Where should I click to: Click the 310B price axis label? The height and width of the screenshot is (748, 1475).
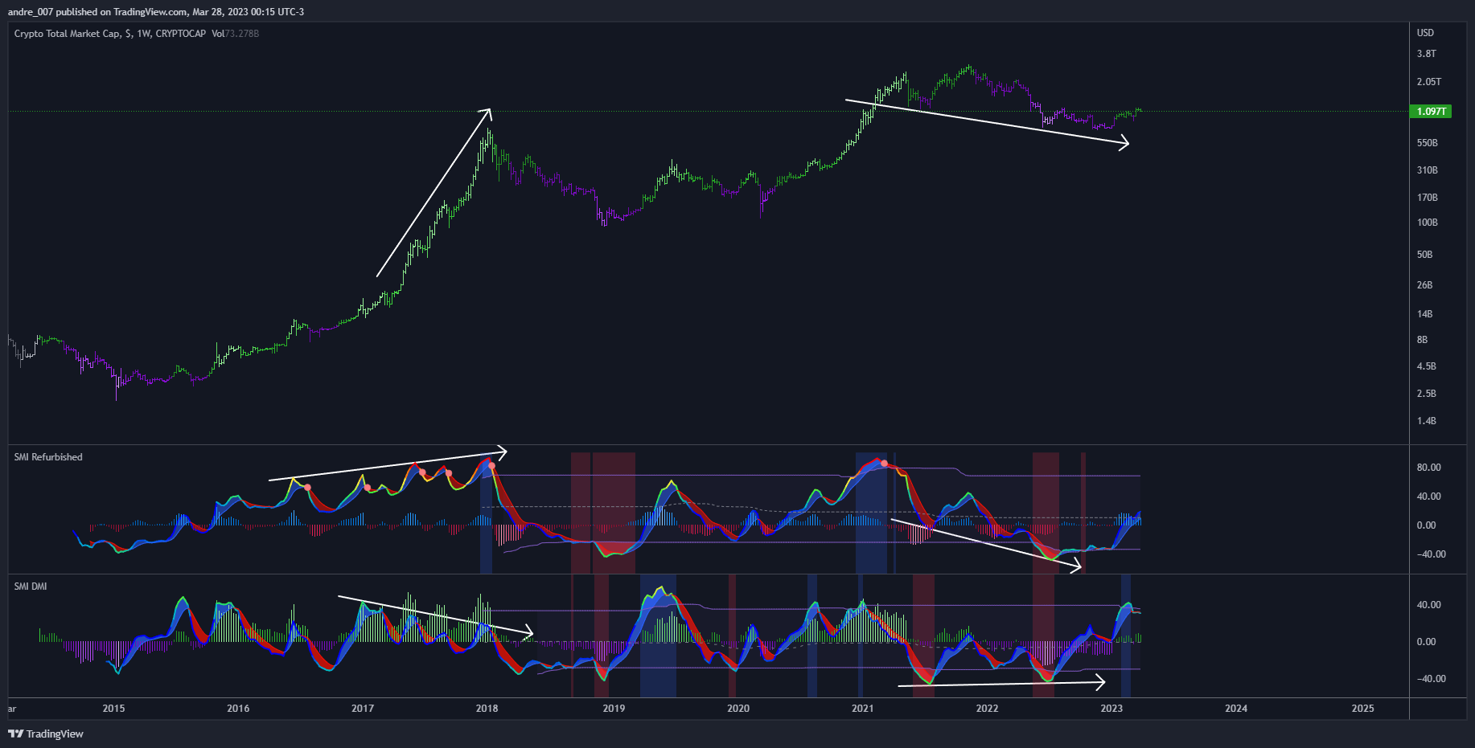pyautogui.click(x=1427, y=170)
